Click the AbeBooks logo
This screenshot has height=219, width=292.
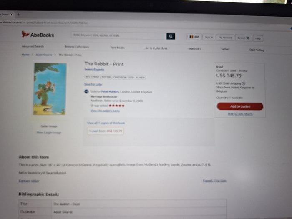tap(38, 35)
